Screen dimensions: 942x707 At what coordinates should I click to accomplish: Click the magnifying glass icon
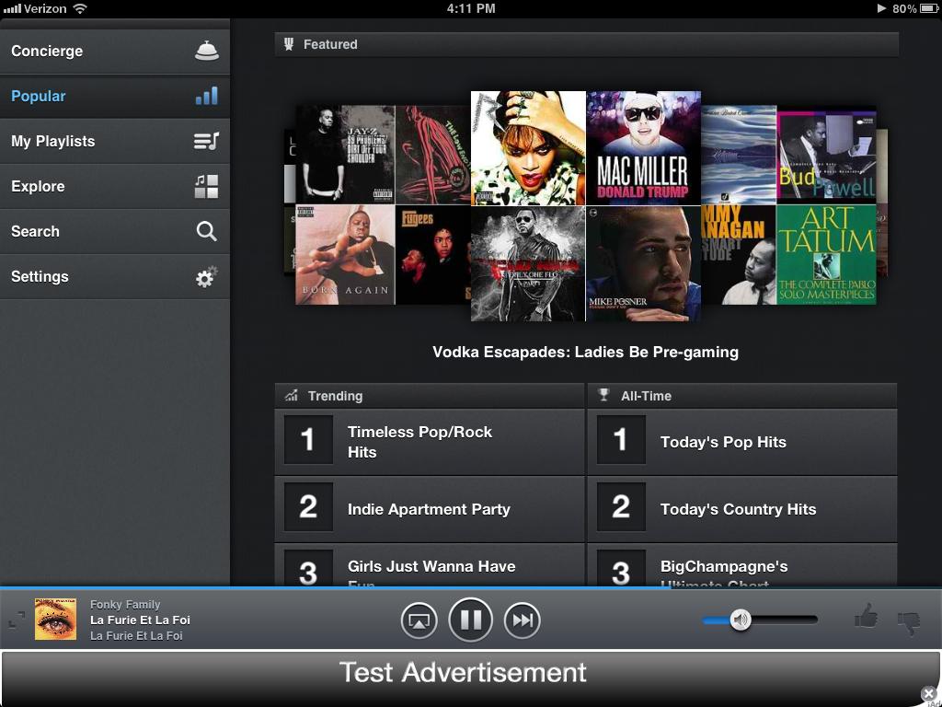tap(207, 231)
